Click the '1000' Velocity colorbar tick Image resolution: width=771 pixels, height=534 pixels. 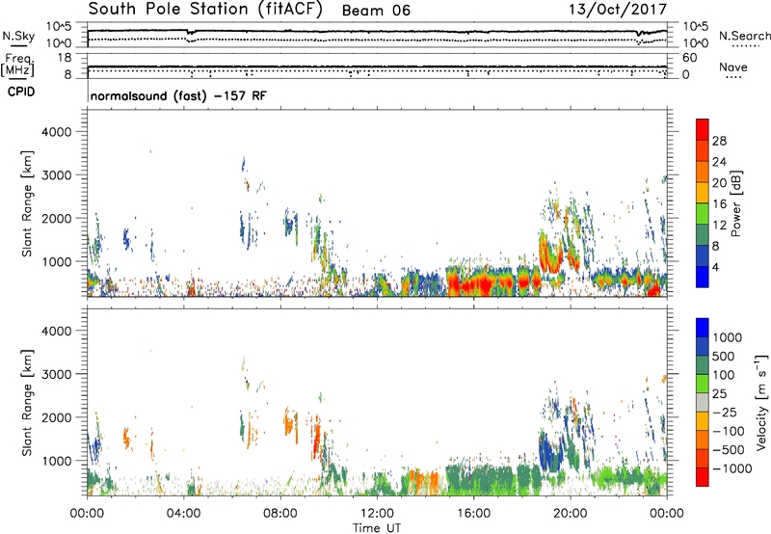(x=728, y=337)
